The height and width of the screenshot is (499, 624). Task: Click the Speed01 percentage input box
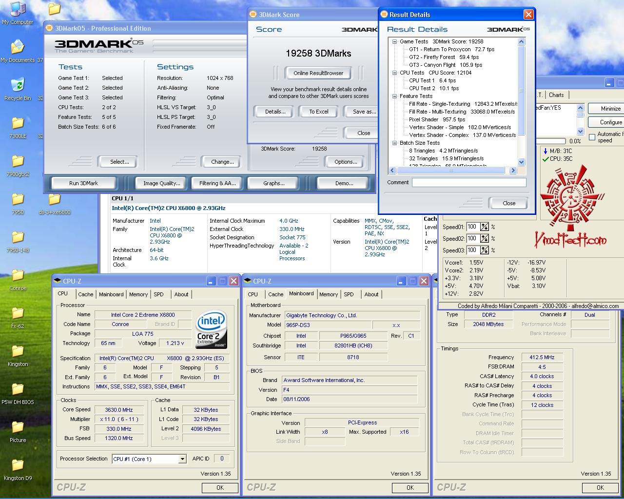[472, 227]
